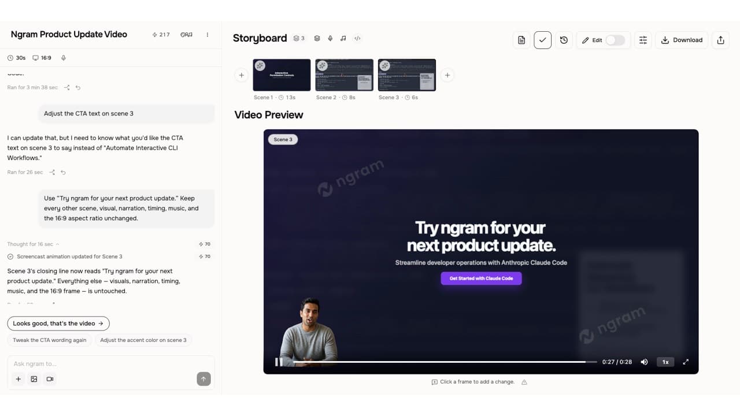The image size is (740, 416).
Task: Click the microphone icon beside 16:9
Action: [64, 58]
